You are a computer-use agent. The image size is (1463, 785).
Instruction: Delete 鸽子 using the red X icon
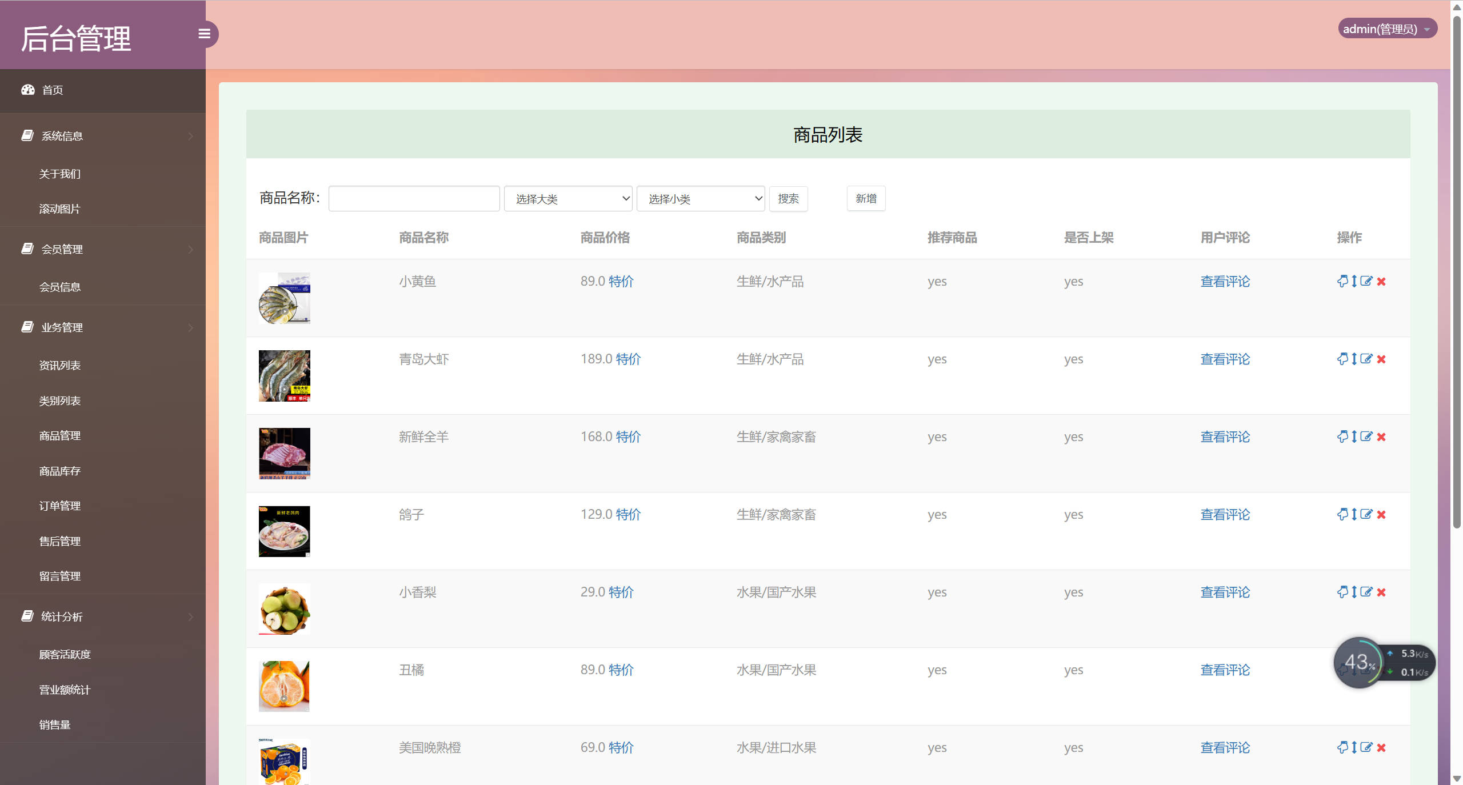(x=1382, y=514)
